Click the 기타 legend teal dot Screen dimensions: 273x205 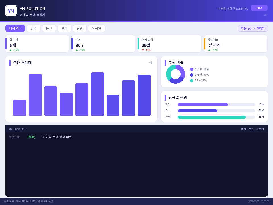pyautogui.click(x=191, y=81)
